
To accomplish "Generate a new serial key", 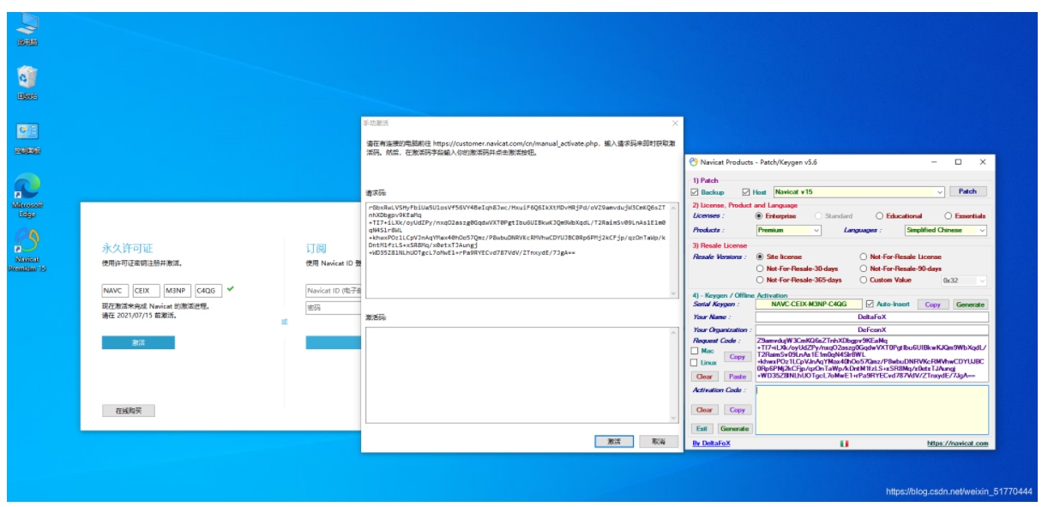I will point(970,305).
